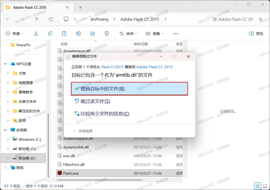Viewport: 270px width, 190px height.
Task: Choose 替换目标中的文件(R)
Action: 129,89
